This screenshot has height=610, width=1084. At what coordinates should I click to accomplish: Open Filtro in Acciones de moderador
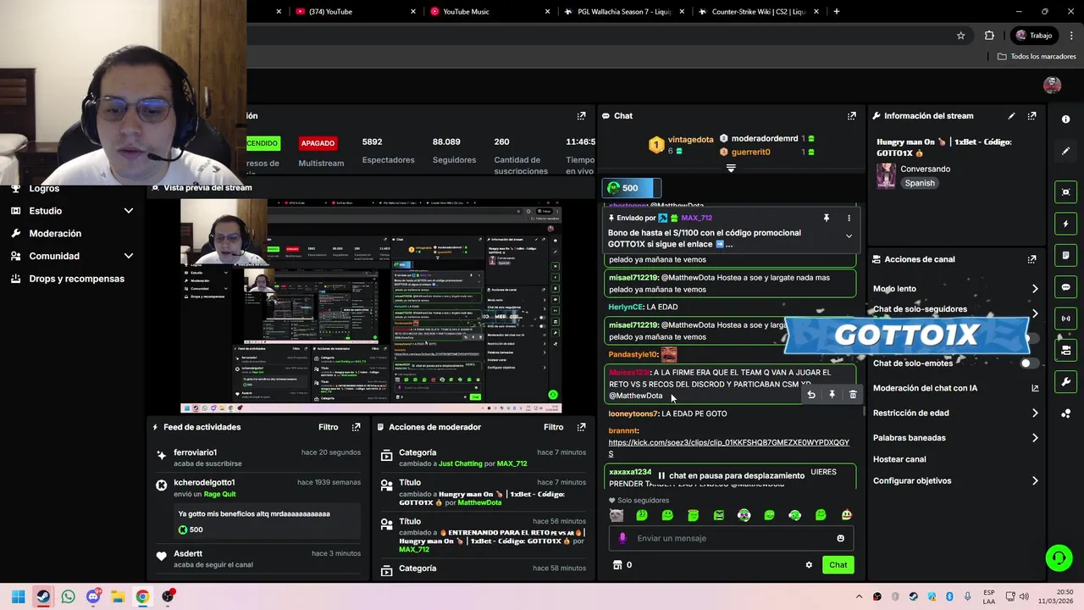[x=553, y=427]
